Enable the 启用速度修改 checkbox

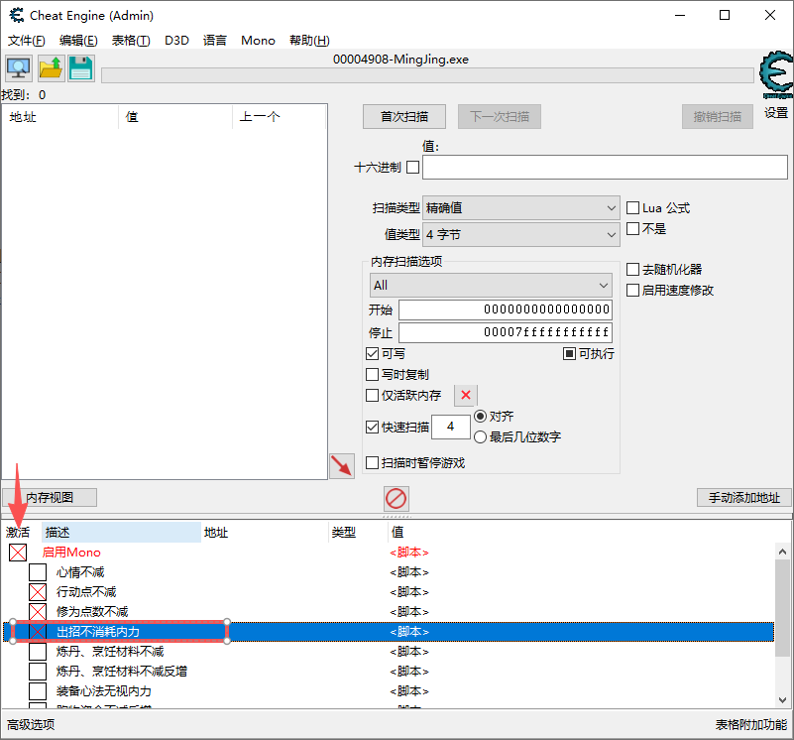point(632,290)
